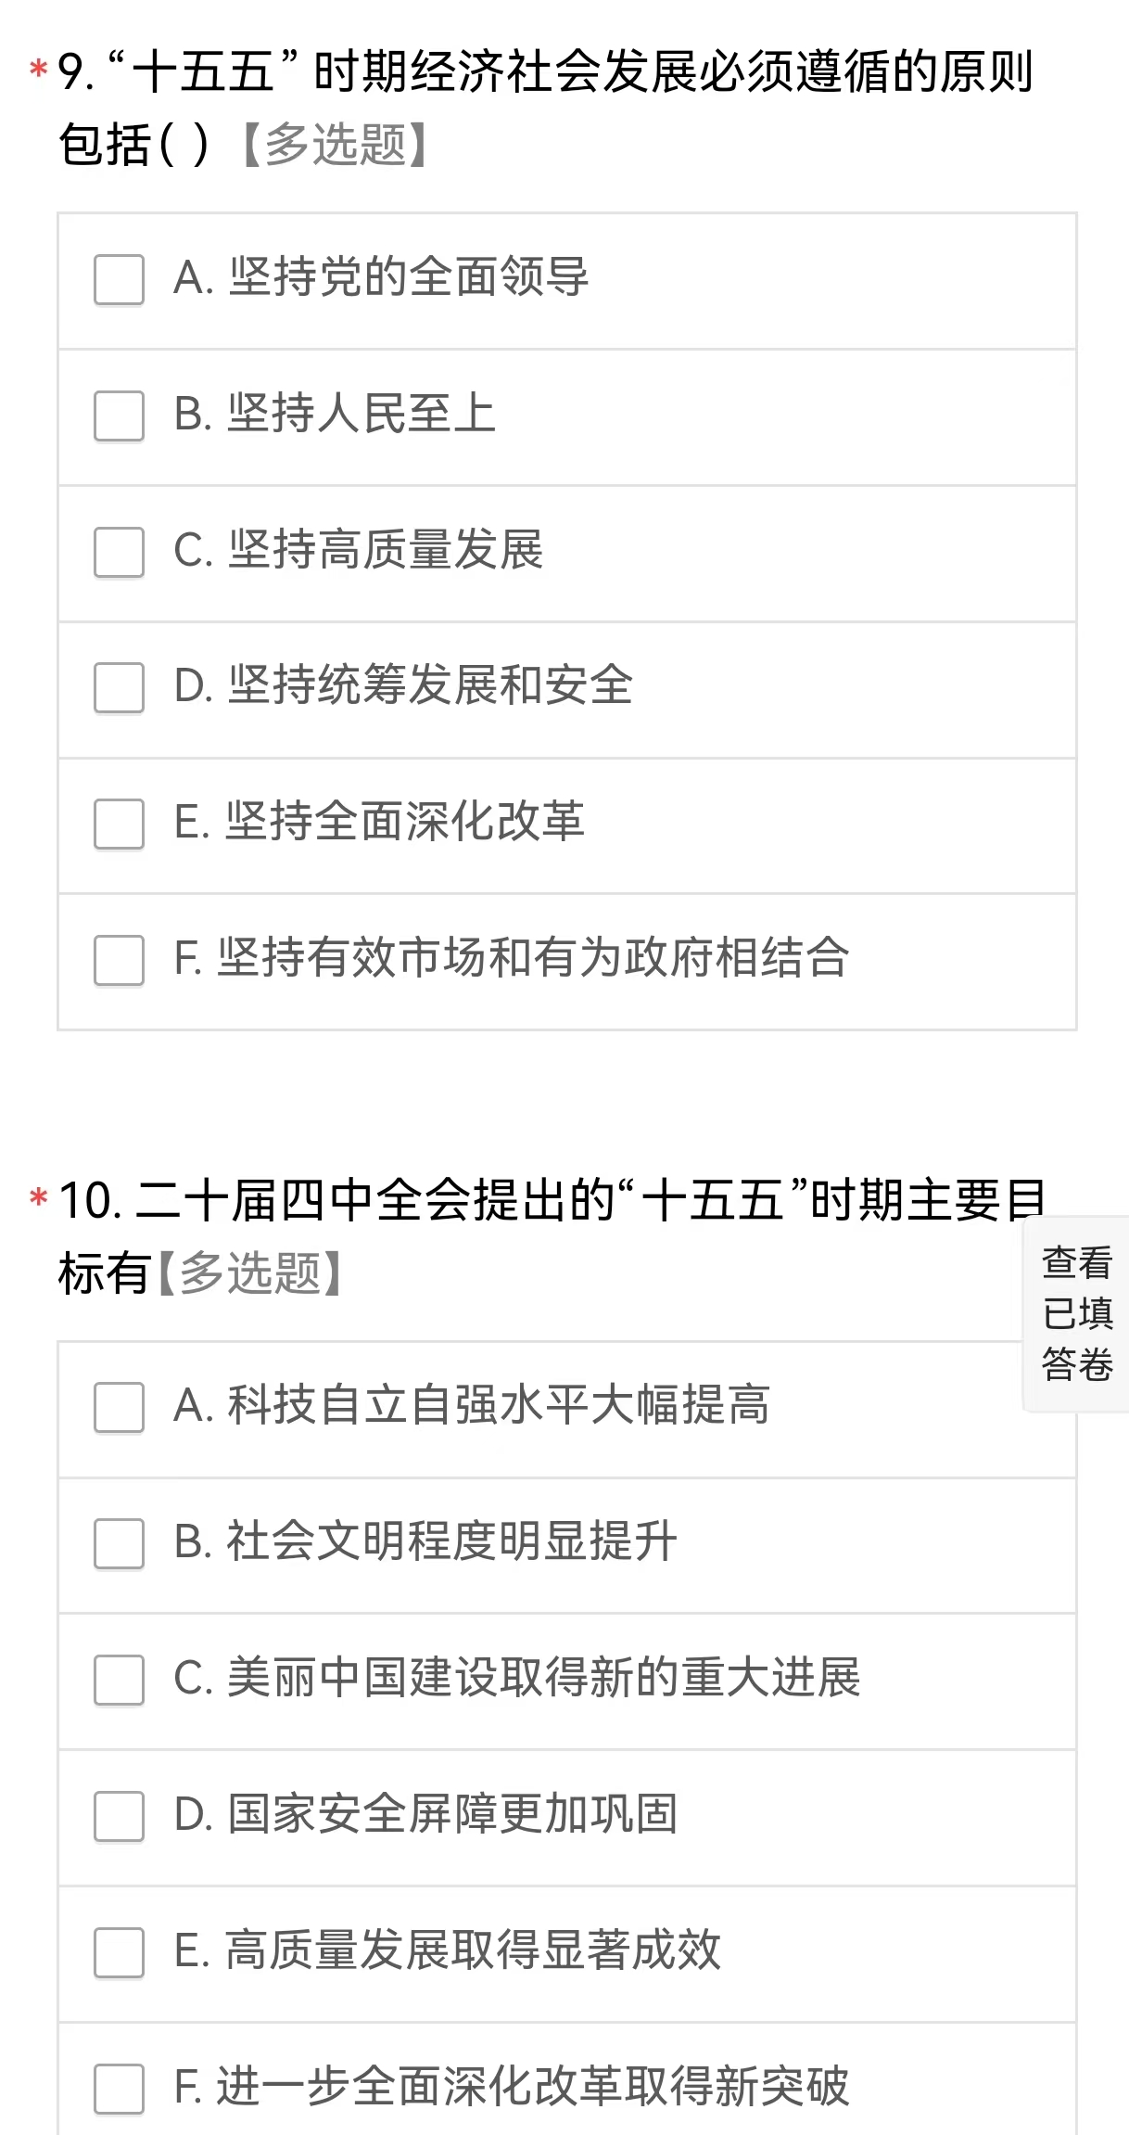The height and width of the screenshot is (2135, 1129).
Task: Tick the 坚持人民至上 checkbox
Action: coord(119,415)
